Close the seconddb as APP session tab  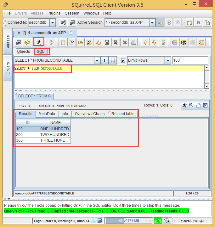(19, 33)
